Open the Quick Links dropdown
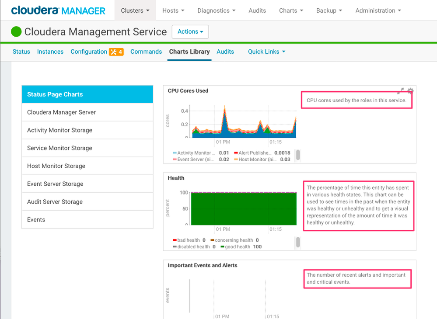The width and height of the screenshot is (437, 319). (266, 52)
